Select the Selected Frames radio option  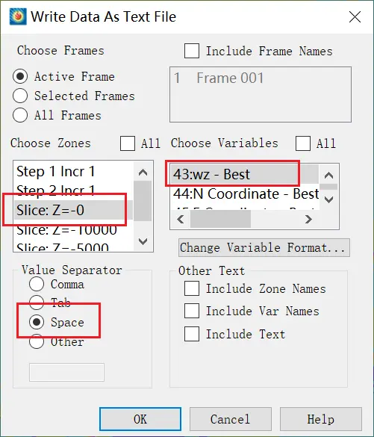[x=20, y=96]
